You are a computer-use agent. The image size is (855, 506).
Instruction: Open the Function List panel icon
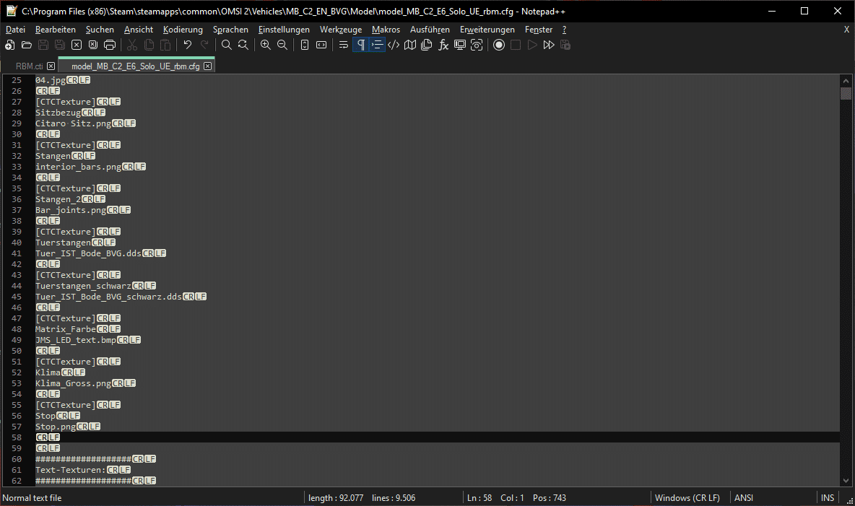[443, 45]
